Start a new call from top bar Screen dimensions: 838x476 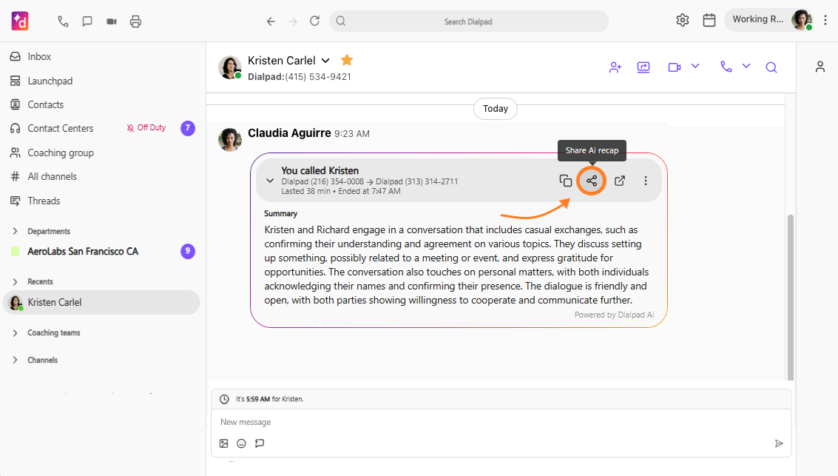63,21
